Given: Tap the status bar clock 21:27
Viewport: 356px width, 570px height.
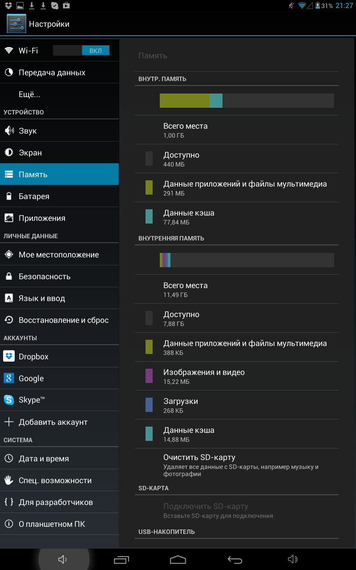Looking at the screenshot, I should tap(344, 6).
